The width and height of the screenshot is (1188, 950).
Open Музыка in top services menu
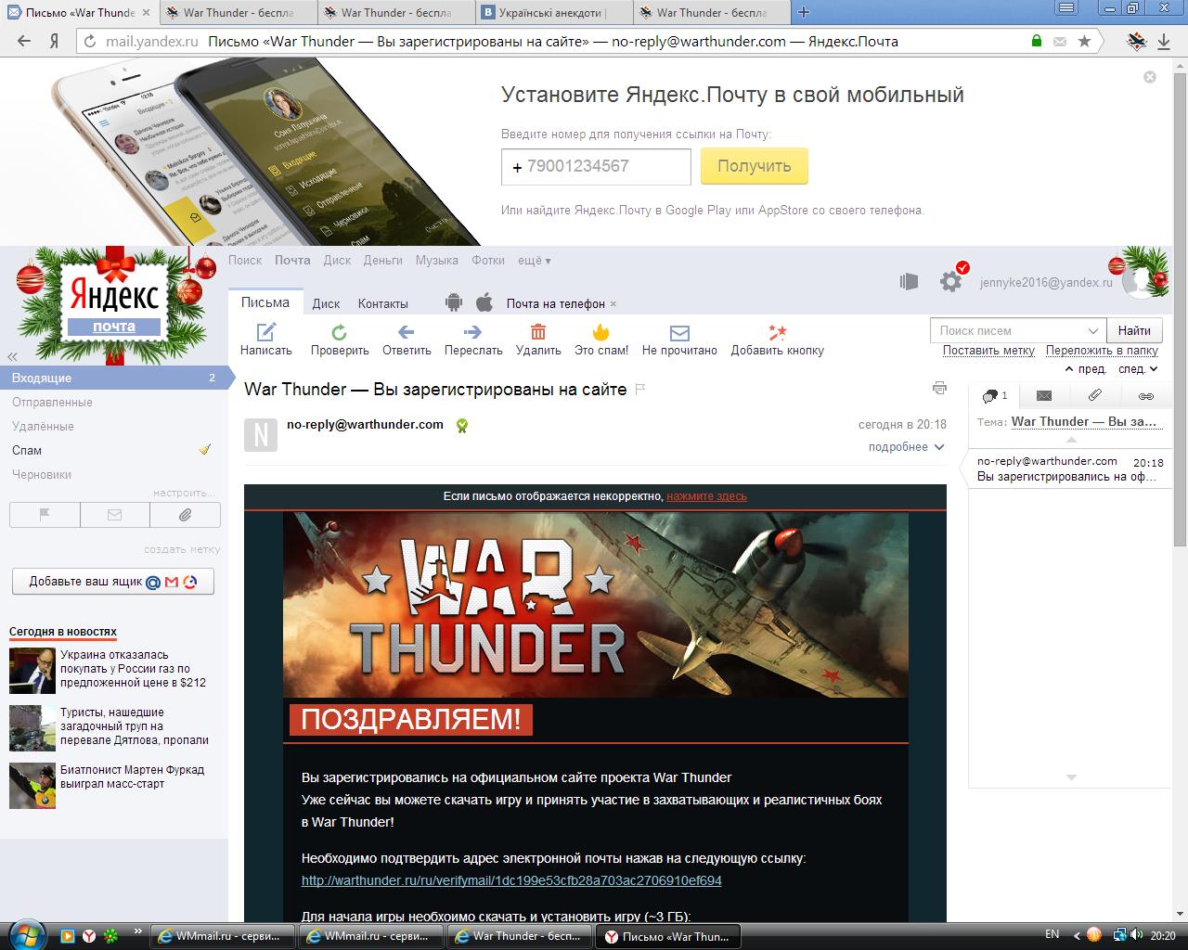tap(437, 261)
